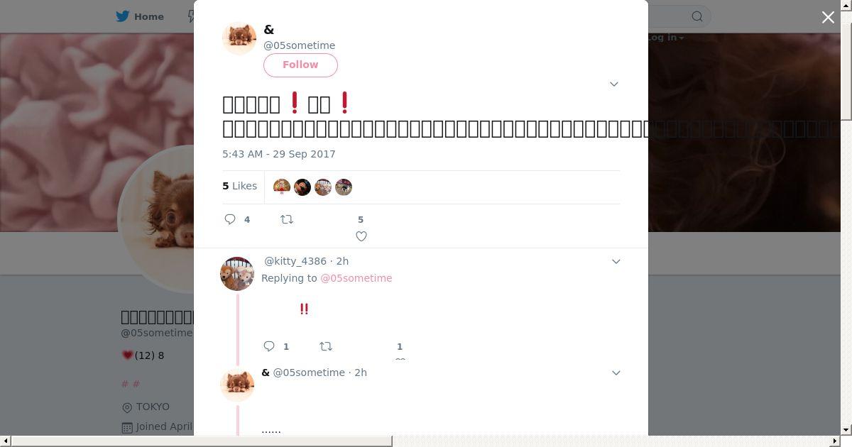Viewport: 852px width, 447px height.
Task: Open the Home tab
Action: (141, 16)
